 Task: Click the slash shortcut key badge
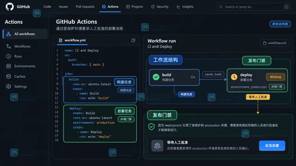(286, 7)
